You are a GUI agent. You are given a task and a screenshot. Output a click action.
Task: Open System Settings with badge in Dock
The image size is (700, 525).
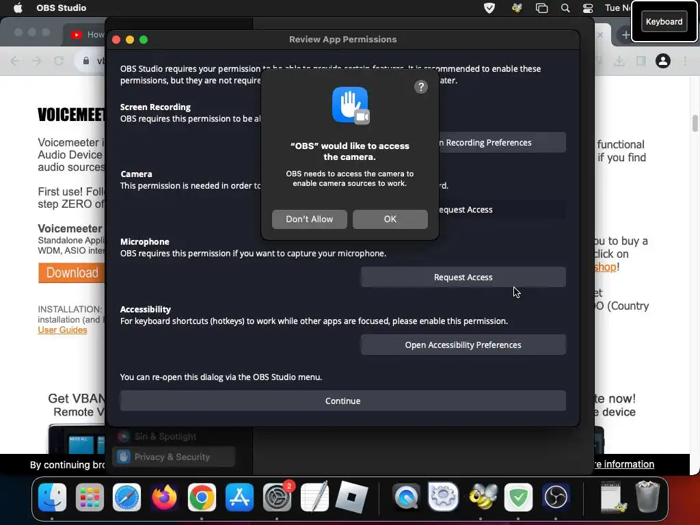[x=277, y=497]
